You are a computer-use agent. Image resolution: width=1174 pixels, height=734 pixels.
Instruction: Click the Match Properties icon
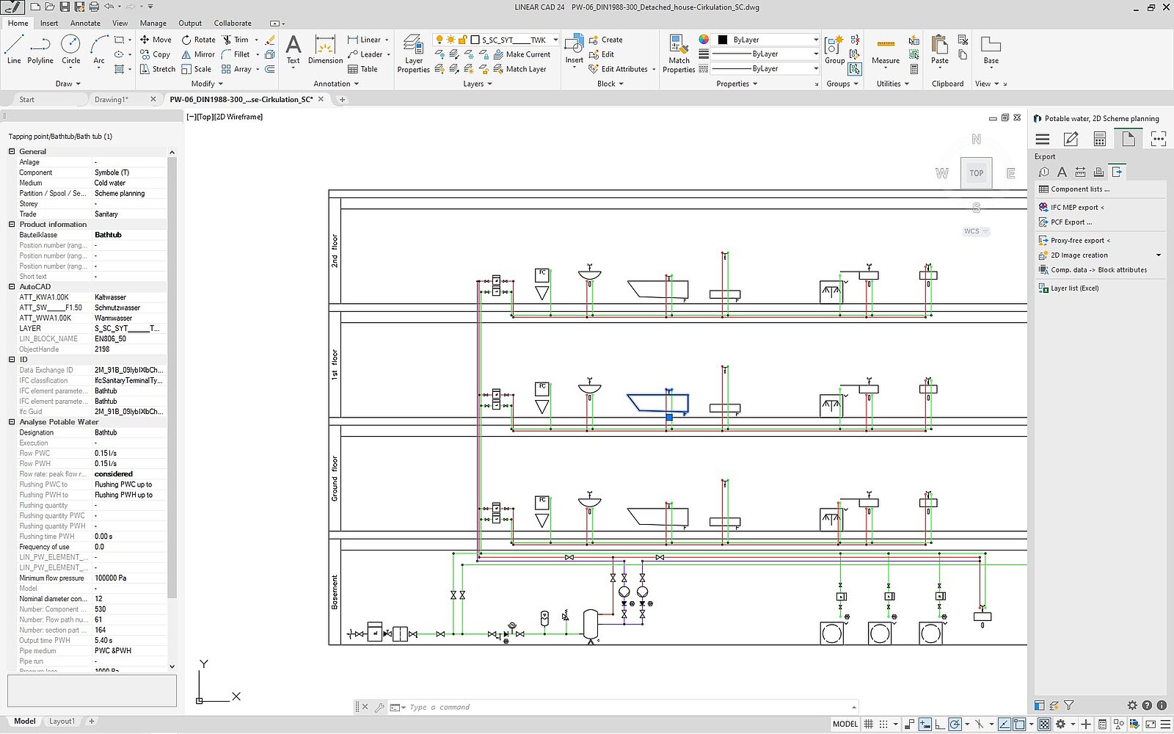[x=679, y=53]
